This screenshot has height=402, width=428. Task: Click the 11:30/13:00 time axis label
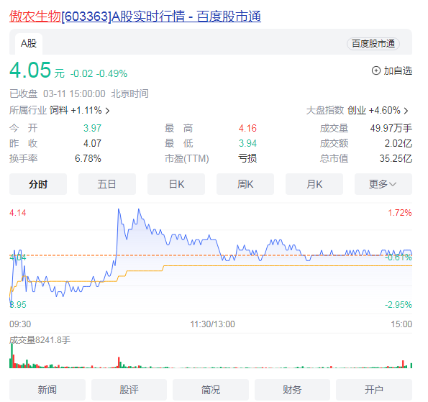coord(212,324)
